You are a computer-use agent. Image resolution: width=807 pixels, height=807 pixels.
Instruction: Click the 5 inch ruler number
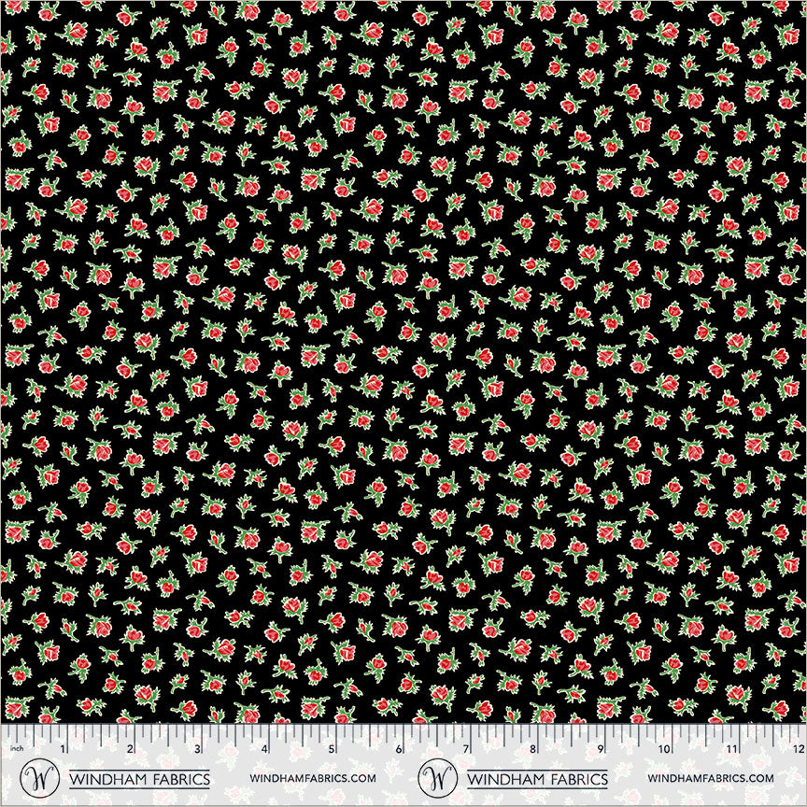click(x=333, y=750)
